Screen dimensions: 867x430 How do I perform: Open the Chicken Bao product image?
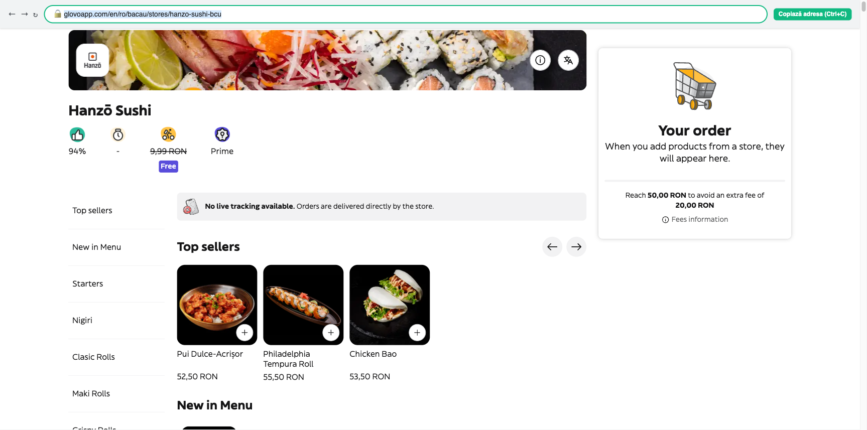(x=390, y=305)
